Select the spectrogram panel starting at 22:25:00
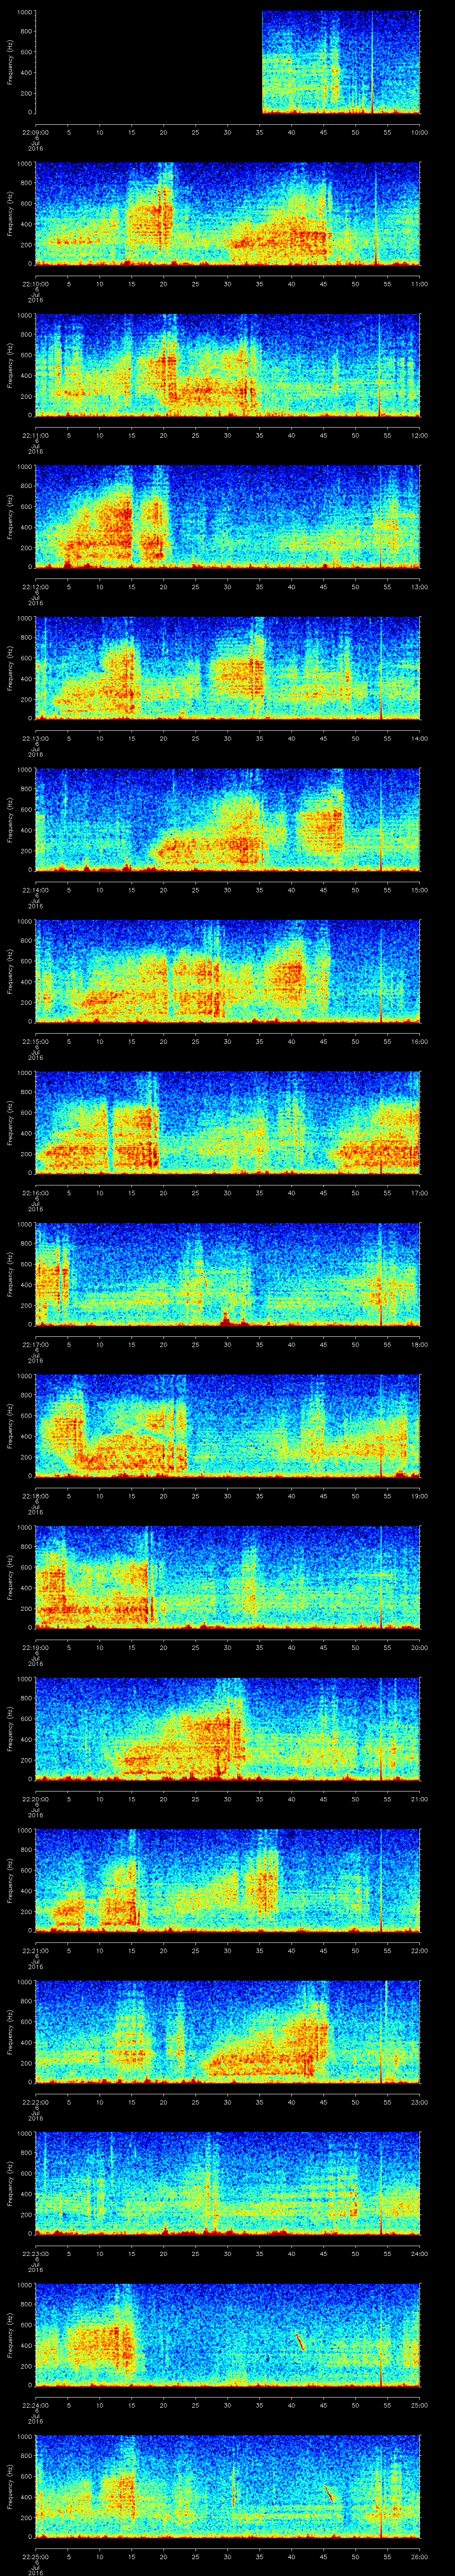 pyautogui.click(x=227, y=2487)
